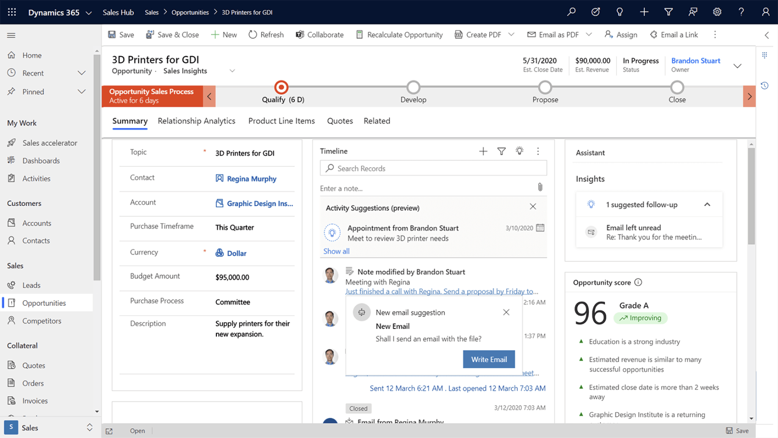Expand the Recent section
The image size is (778, 438).
click(x=81, y=73)
